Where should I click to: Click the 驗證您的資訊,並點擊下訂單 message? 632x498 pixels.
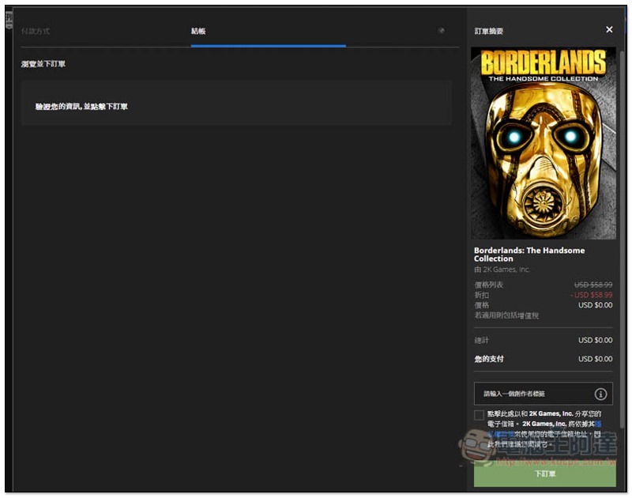click(81, 107)
